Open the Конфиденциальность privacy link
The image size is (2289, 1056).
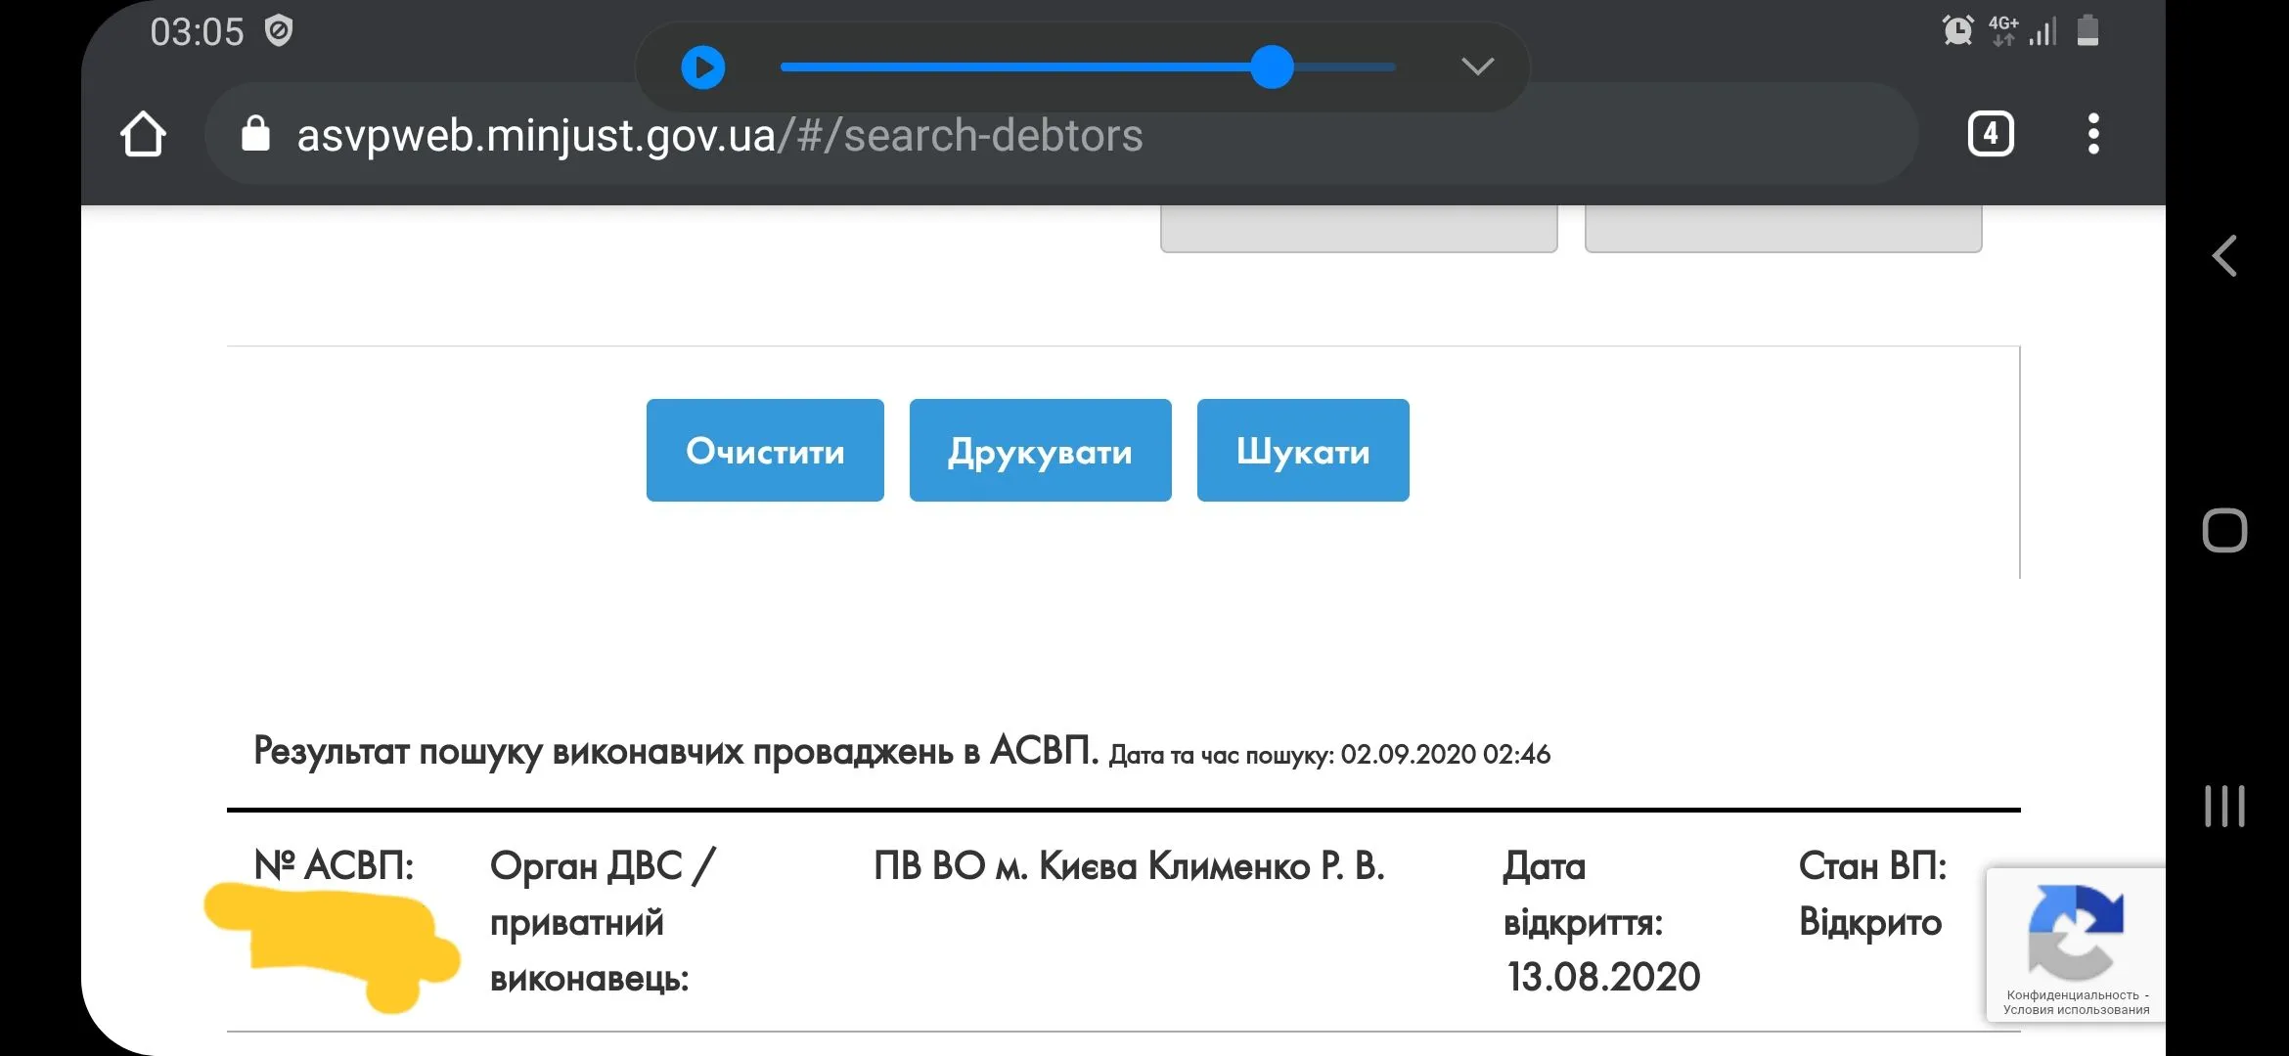click(x=2072, y=995)
